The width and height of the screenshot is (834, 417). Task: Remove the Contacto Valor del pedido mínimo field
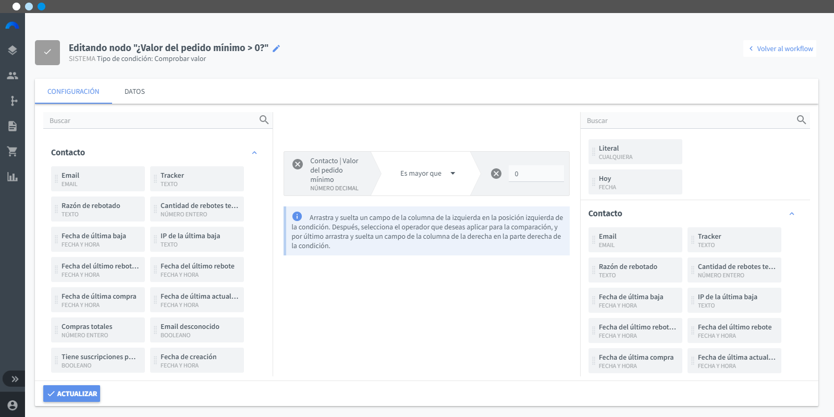tap(298, 164)
